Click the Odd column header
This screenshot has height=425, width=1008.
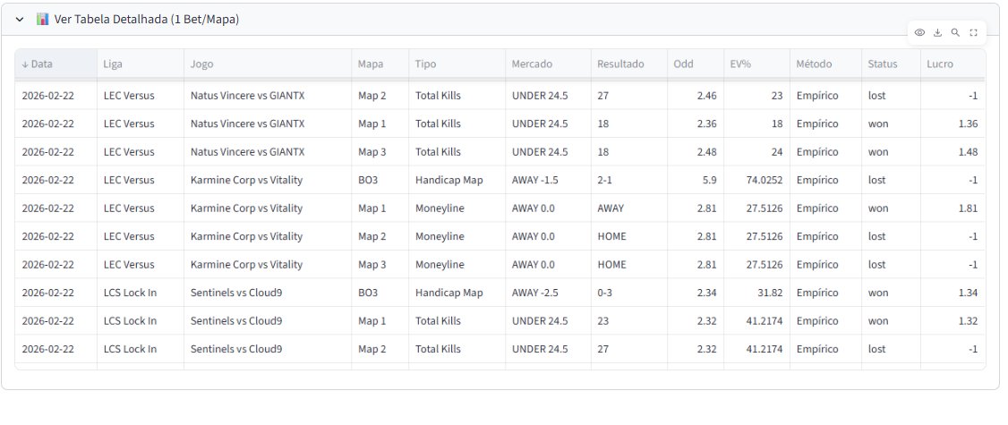click(x=696, y=64)
